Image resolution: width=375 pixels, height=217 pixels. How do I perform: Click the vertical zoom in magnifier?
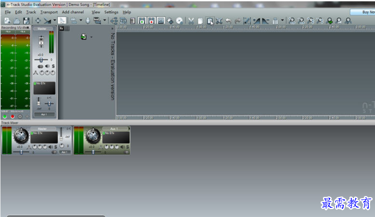pyautogui.click(x=310, y=21)
